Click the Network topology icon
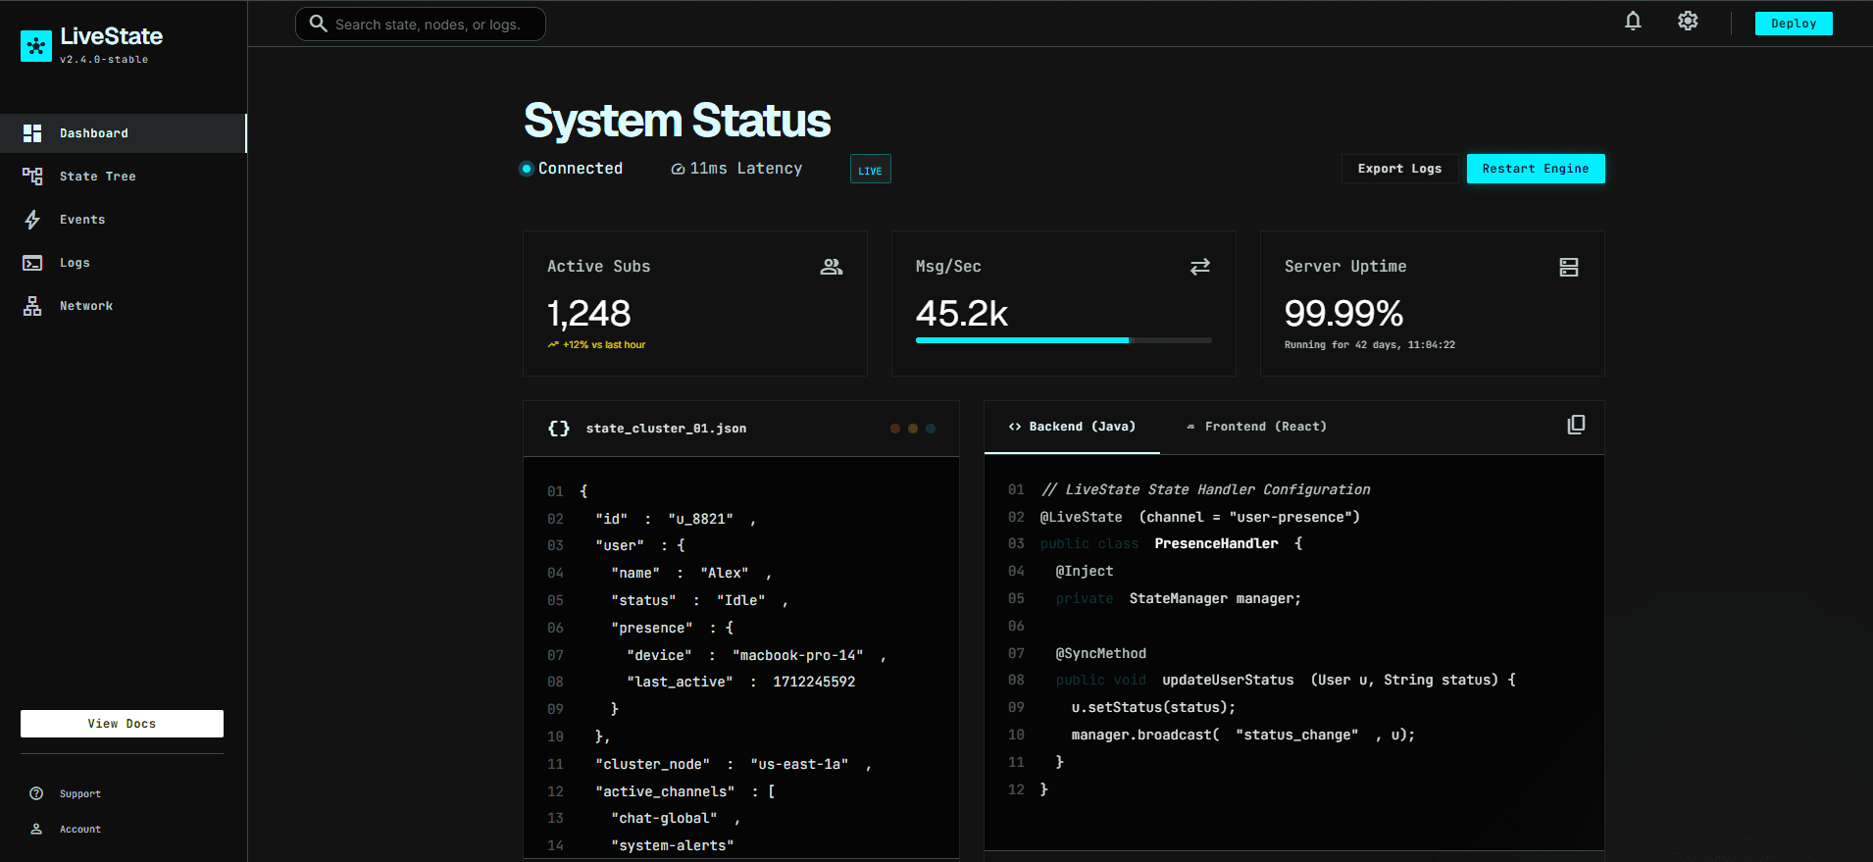 32,306
